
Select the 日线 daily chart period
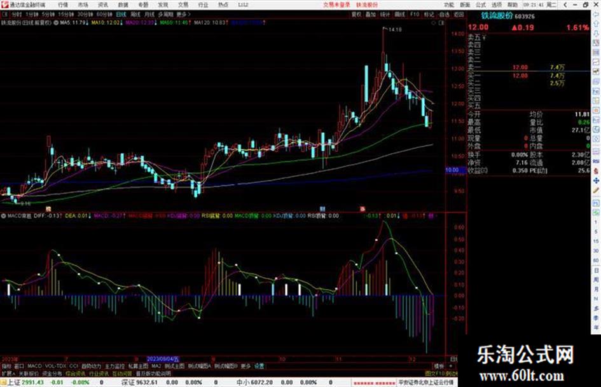121,14
